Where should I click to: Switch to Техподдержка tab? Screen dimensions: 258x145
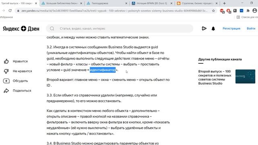point(107,3)
